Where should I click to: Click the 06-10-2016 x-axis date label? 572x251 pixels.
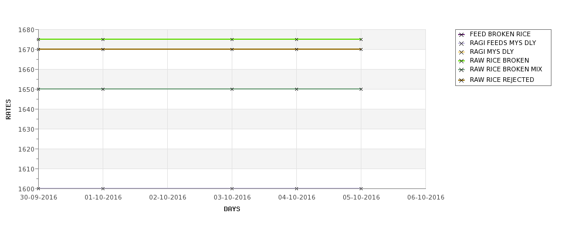426,197
